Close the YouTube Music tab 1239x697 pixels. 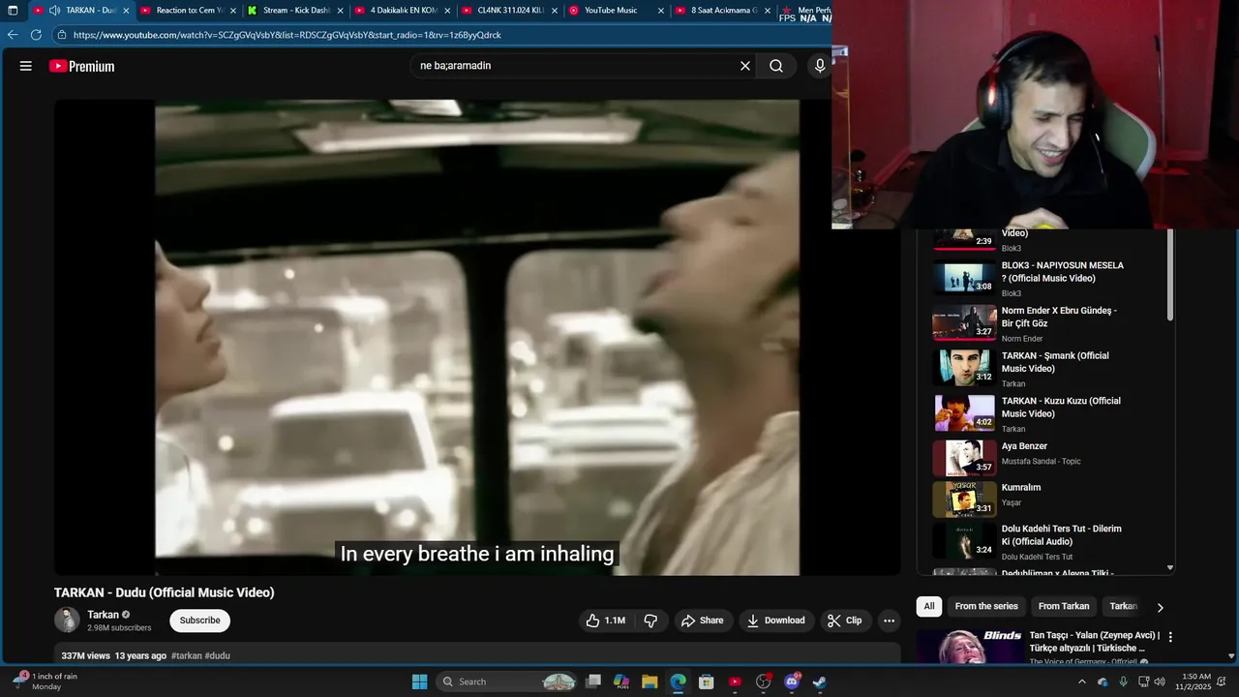(661, 11)
